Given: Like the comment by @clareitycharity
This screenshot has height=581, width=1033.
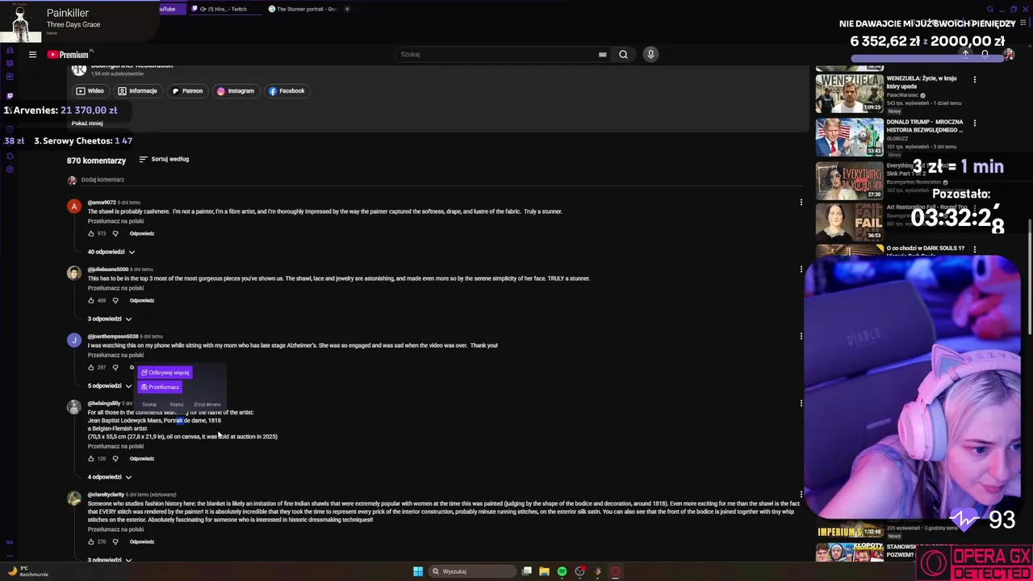Looking at the screenshot, I should (91, 541).
